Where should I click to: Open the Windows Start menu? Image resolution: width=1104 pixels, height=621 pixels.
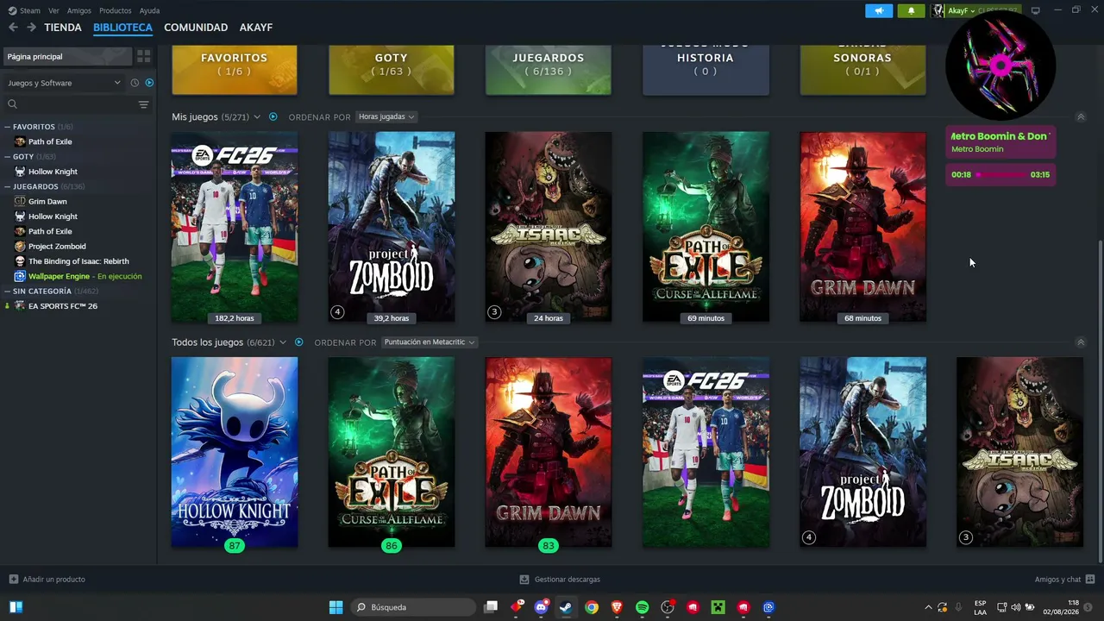click(x=336, y=607)
